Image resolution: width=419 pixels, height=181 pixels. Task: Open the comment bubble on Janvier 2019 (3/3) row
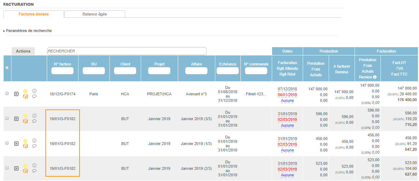click(x=34, y=121)
